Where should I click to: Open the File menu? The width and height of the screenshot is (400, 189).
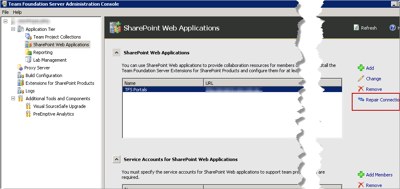[5, 12]
